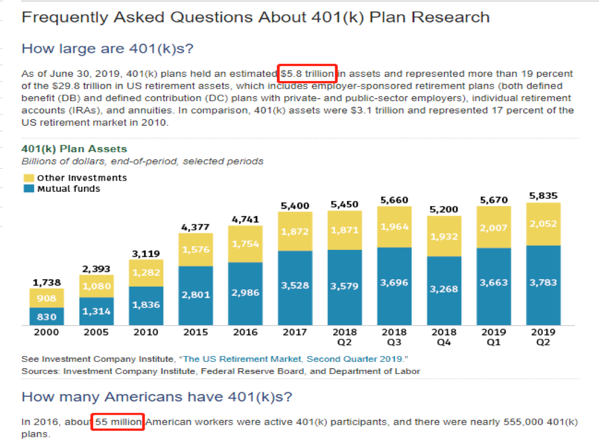This screenshot has width=599, height=448.
Task: Select the blue 2,801 bar segment for 2015
Action: (x=195, y=296)
